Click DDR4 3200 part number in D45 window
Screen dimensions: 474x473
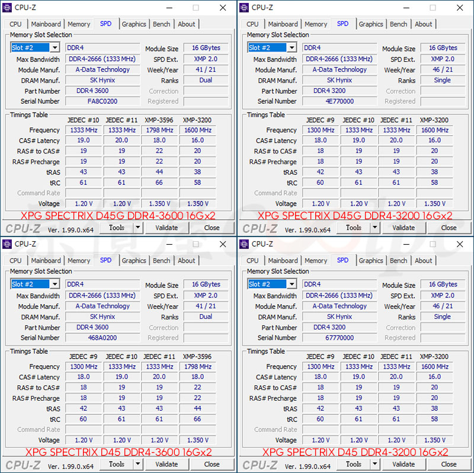pos(340,327)
